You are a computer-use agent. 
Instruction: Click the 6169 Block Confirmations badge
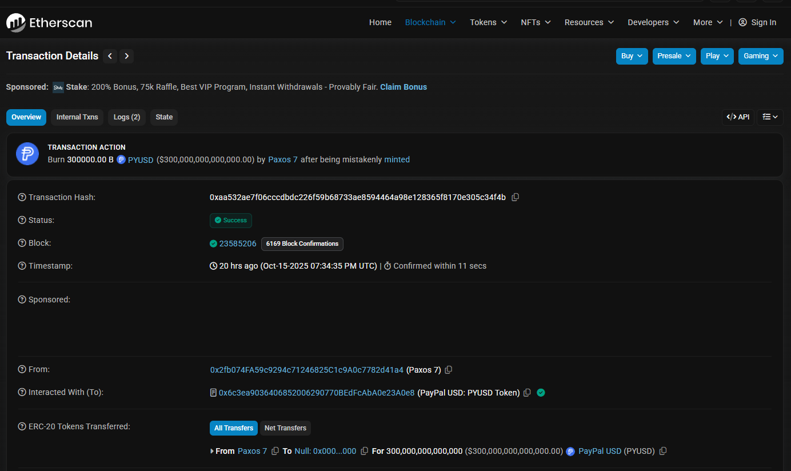click(x=302, y=244)
